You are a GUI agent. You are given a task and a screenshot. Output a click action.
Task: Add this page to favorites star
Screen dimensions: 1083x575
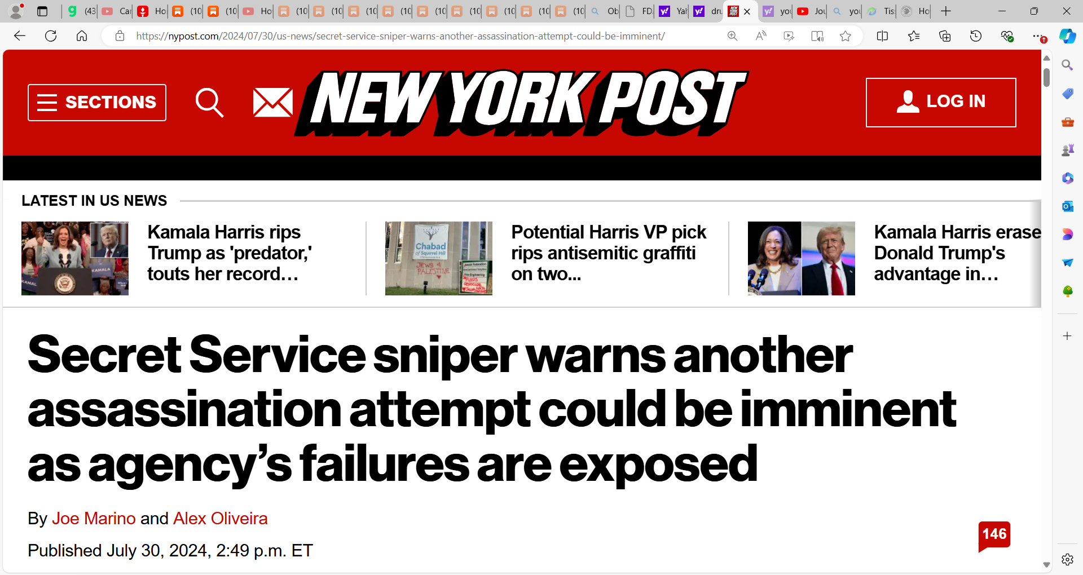tap(845, 36)
